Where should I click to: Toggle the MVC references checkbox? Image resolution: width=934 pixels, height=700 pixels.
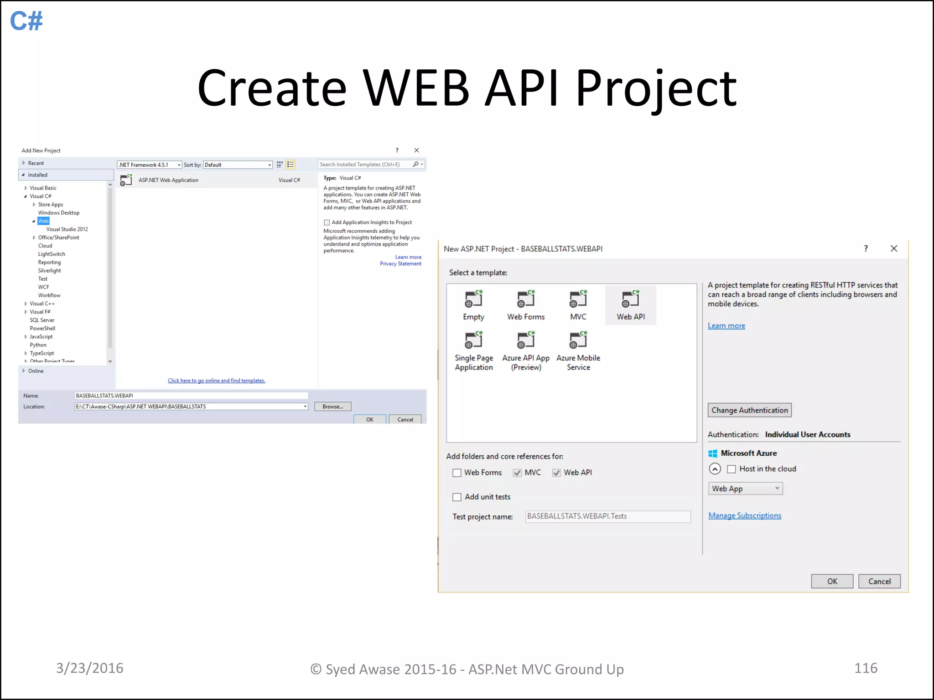(x=517, y=473)
